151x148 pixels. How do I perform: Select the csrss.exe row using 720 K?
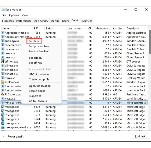point(74,57)
